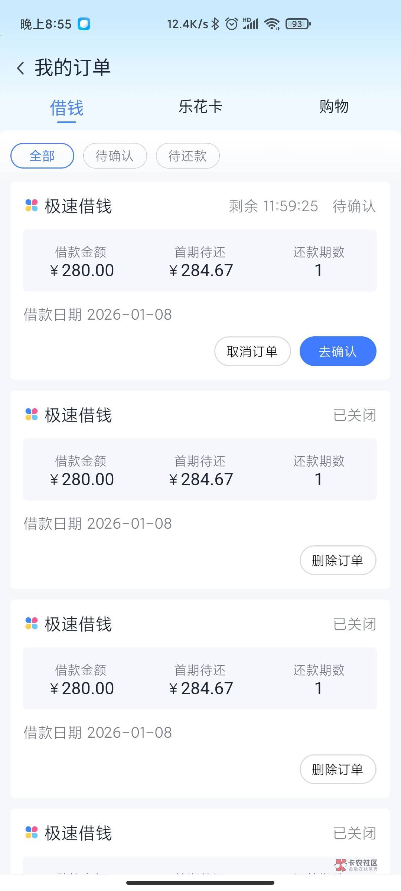Screen dimensions: 401x891
Task: Delete the second order with 删除订单
Action: pyautogui.click(x=338, y=560)
